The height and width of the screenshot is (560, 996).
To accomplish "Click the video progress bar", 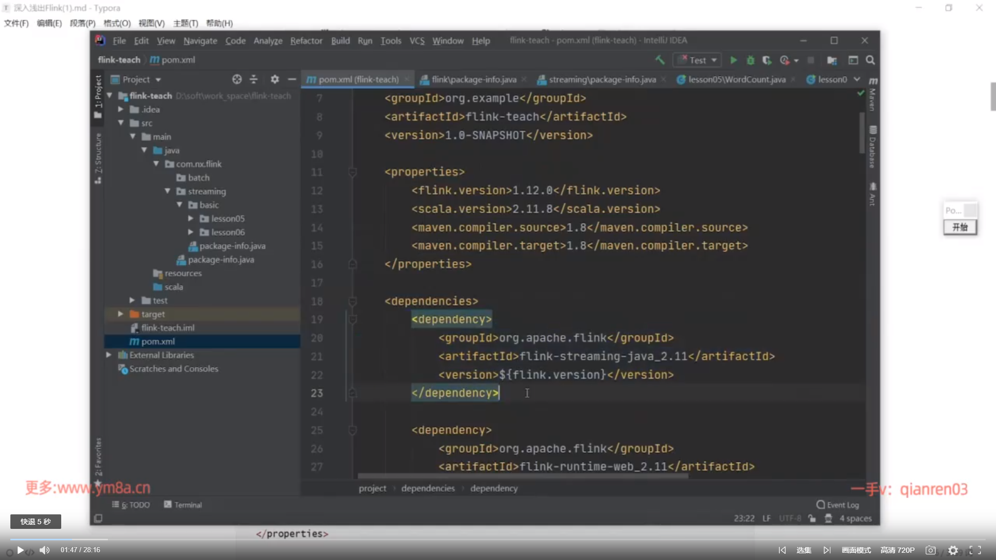I will coord(498,539).
